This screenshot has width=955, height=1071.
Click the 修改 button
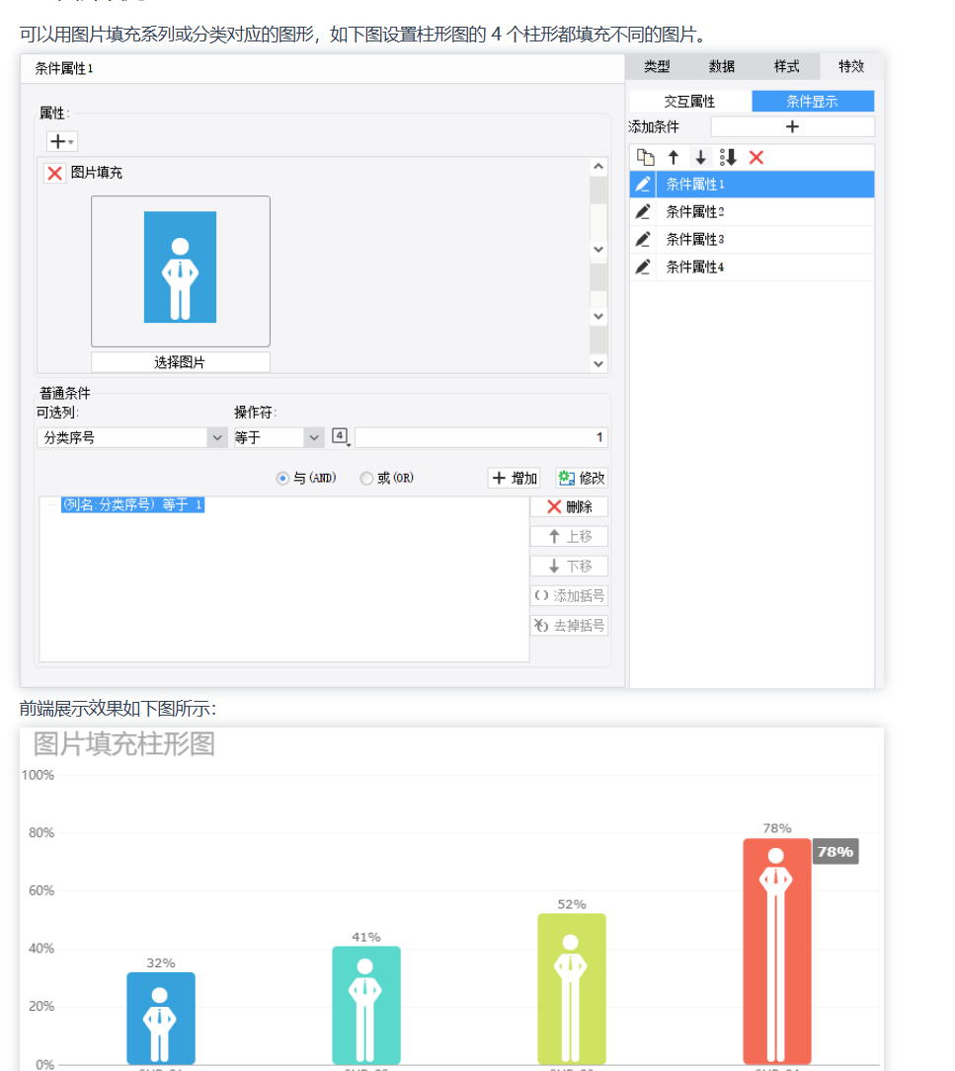[x=581, y=478]
